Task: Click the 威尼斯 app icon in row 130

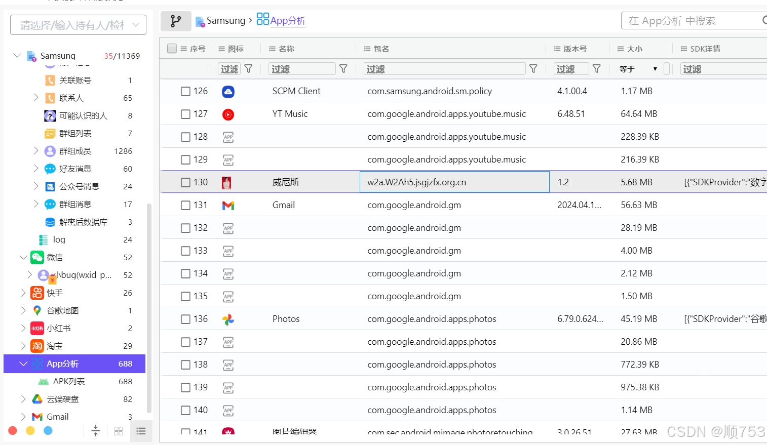Action: click(x=226, y=183)
